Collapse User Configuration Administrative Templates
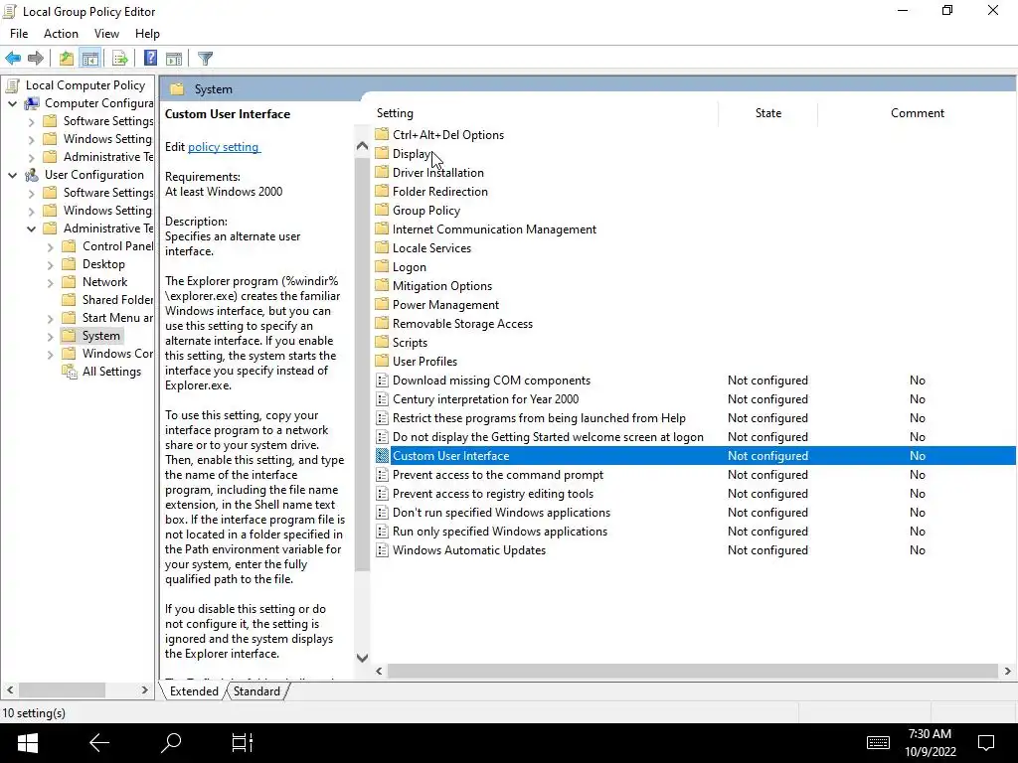Image resolution: width=1018 pixels, height=763 pixels. (31, 229)
